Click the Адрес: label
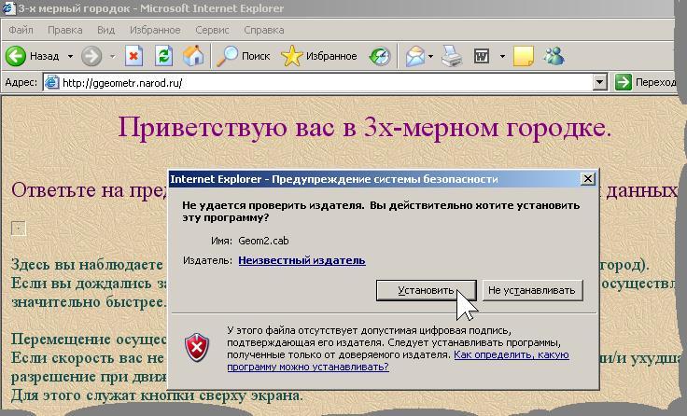 point(21,82)
